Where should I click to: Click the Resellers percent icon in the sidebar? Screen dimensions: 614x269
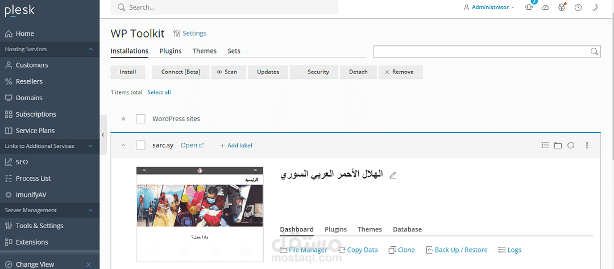(9, 81)
